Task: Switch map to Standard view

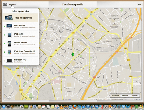Action: 115,96
